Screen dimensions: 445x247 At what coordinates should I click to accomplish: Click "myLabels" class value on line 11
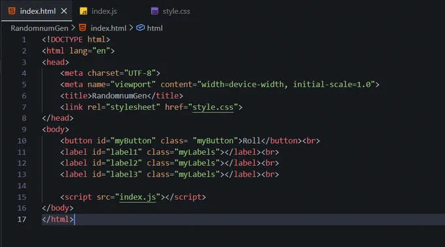(197, 152)
